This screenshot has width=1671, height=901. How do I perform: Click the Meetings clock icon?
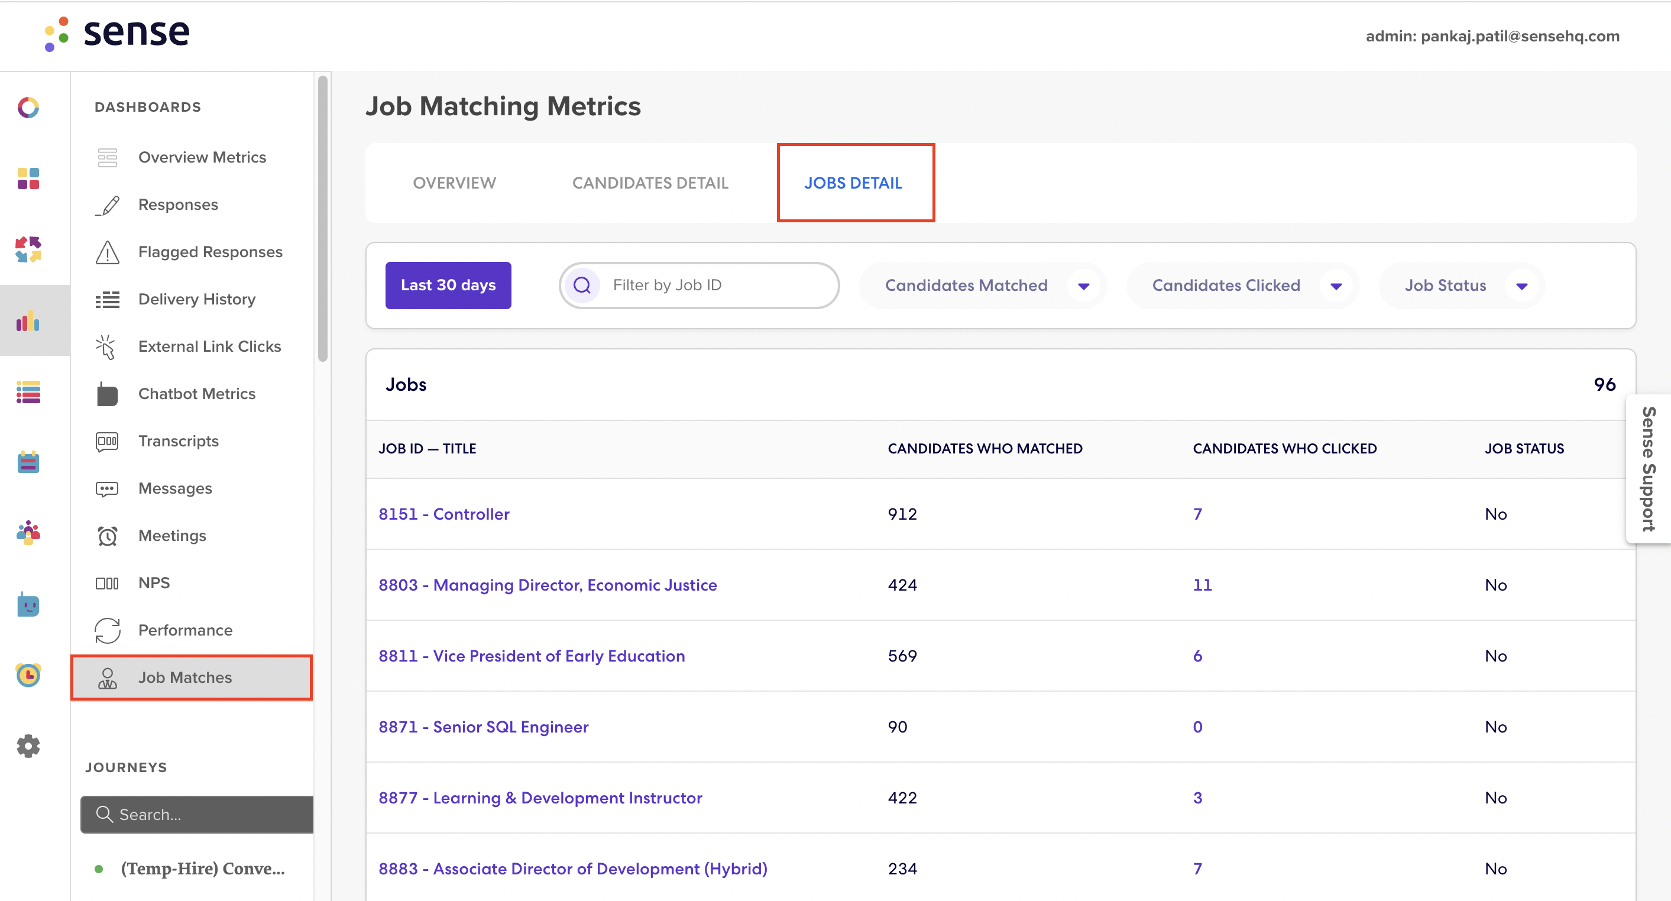click(107, 536)
